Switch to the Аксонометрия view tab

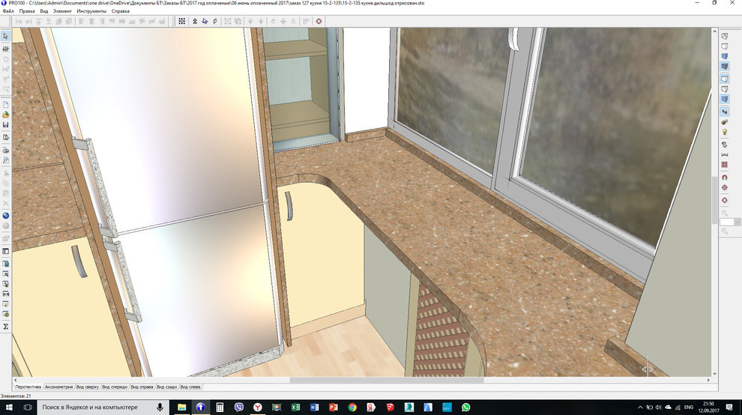(x=59, y=387)
